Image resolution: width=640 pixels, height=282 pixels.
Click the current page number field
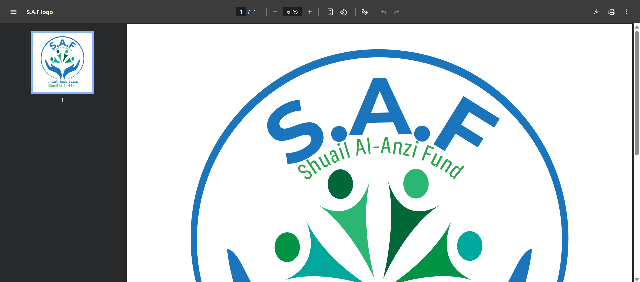pyautogui.click(x=241, y=12)
